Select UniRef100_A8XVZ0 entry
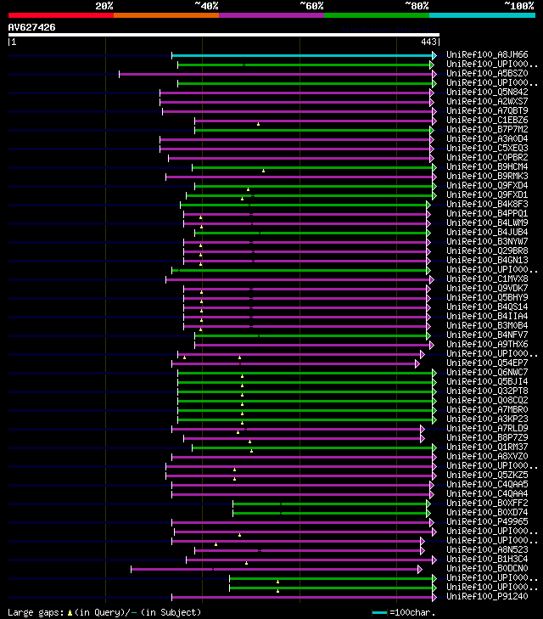Image resolution: width=543 pixels, height=619 pixels. [487, 456]
